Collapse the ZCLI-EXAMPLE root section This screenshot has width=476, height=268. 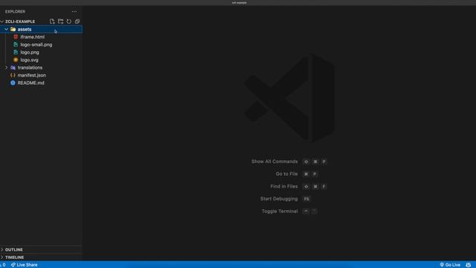2,22
